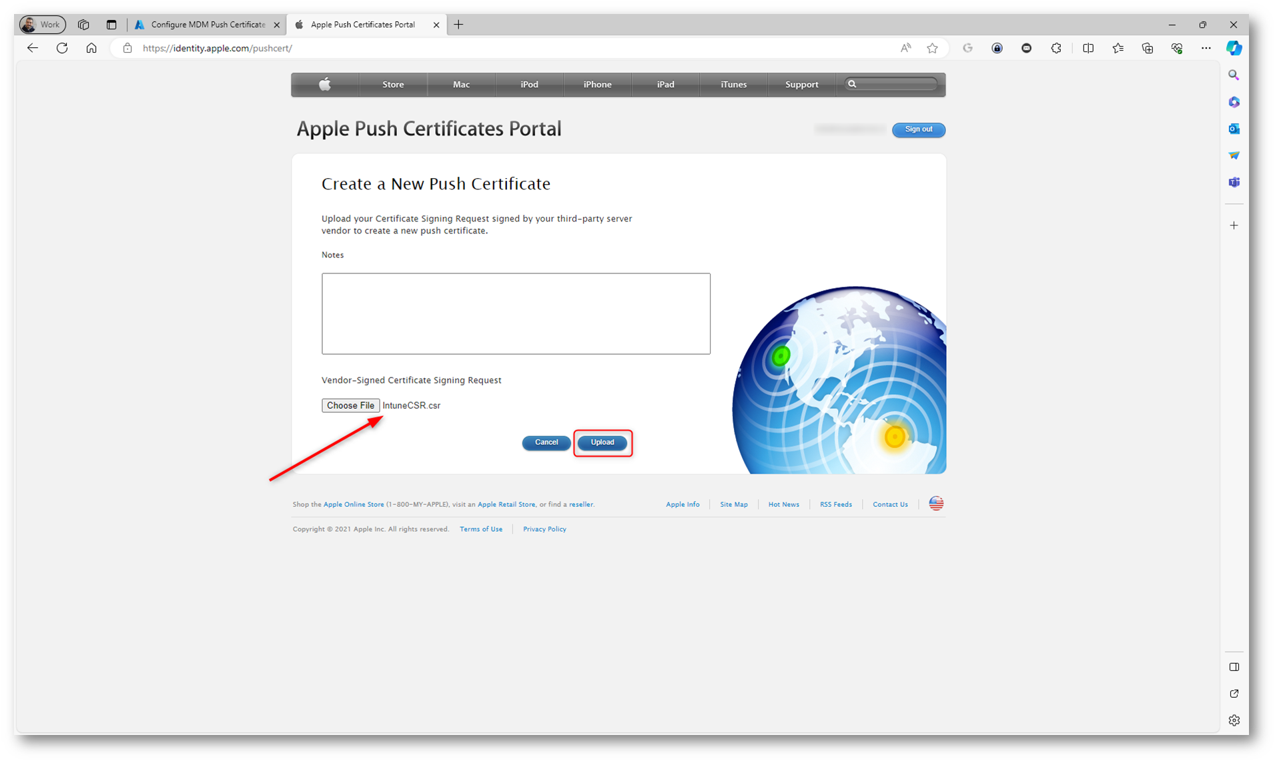Open link in new window sidebar icon
Image resolution: width=1277 pixels, height=763 pixels.
click(1234, 694)
